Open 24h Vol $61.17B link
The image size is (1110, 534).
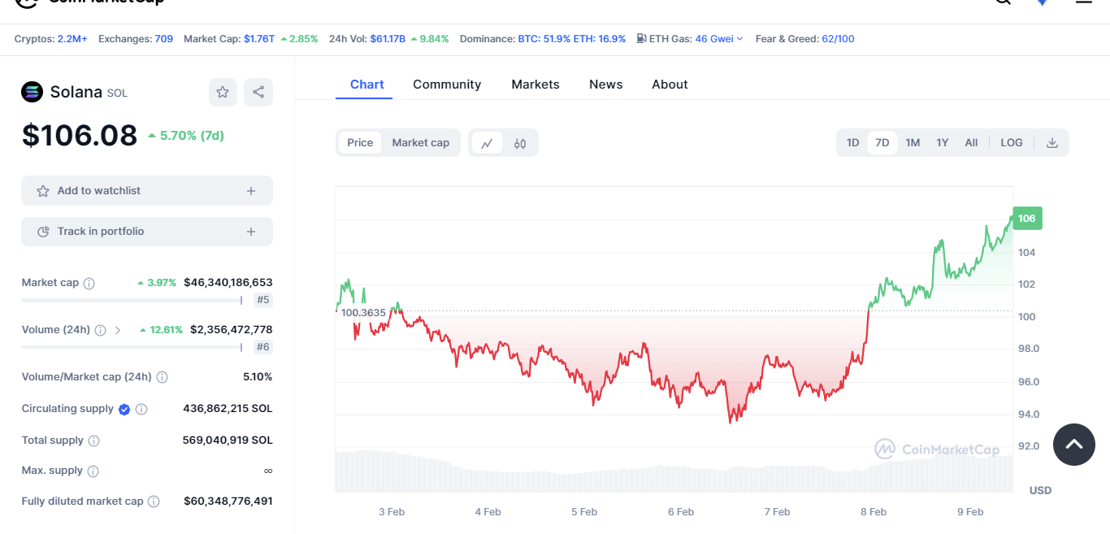[x=388, y=38]
